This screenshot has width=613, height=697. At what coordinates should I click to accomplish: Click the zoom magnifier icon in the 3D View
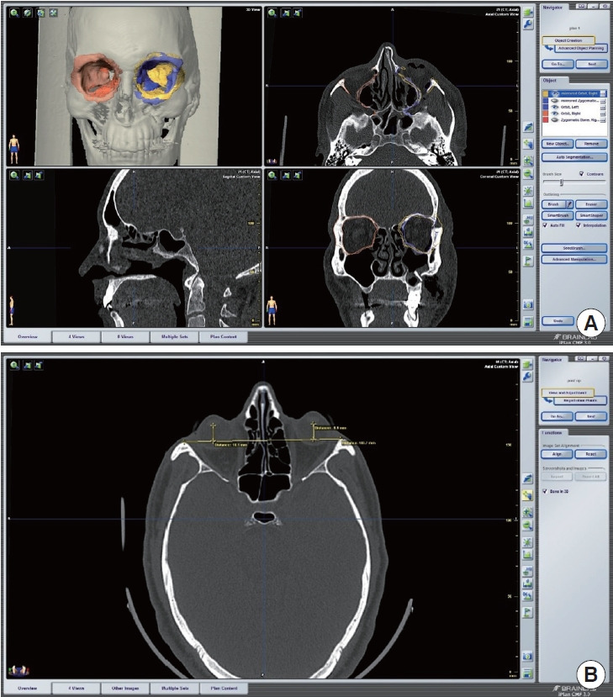tap(15, 13)
